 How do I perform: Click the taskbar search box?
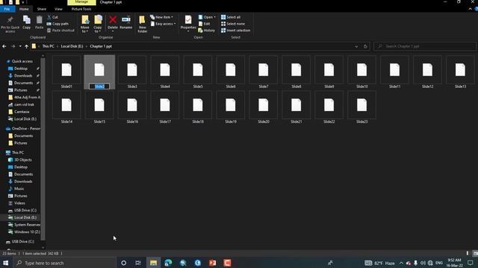click(66, 263)
